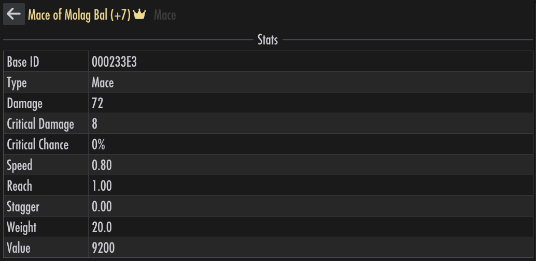Click the Stagger row label

(23, 207)
